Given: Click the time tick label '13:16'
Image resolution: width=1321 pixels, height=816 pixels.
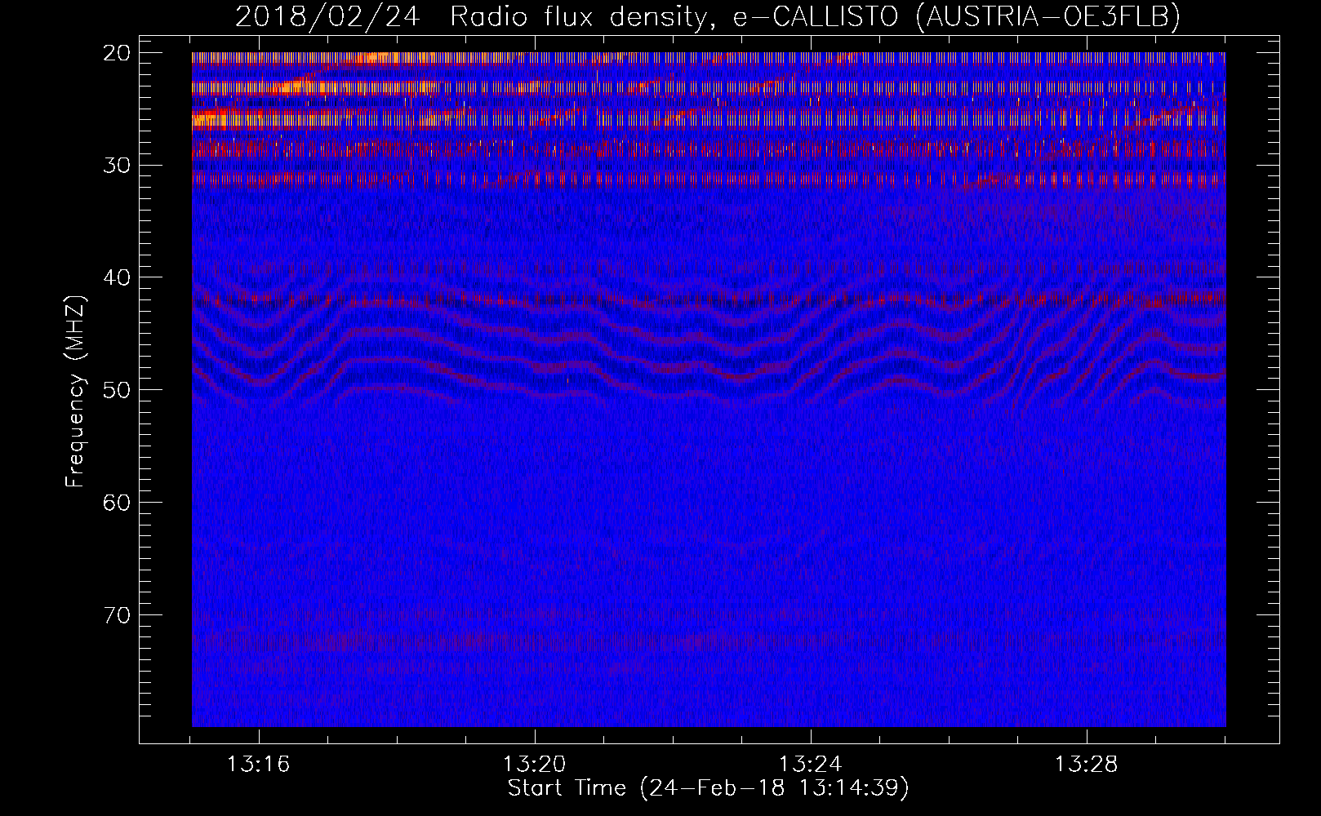Looking at the screenshot, I should (x=259, y=765).
